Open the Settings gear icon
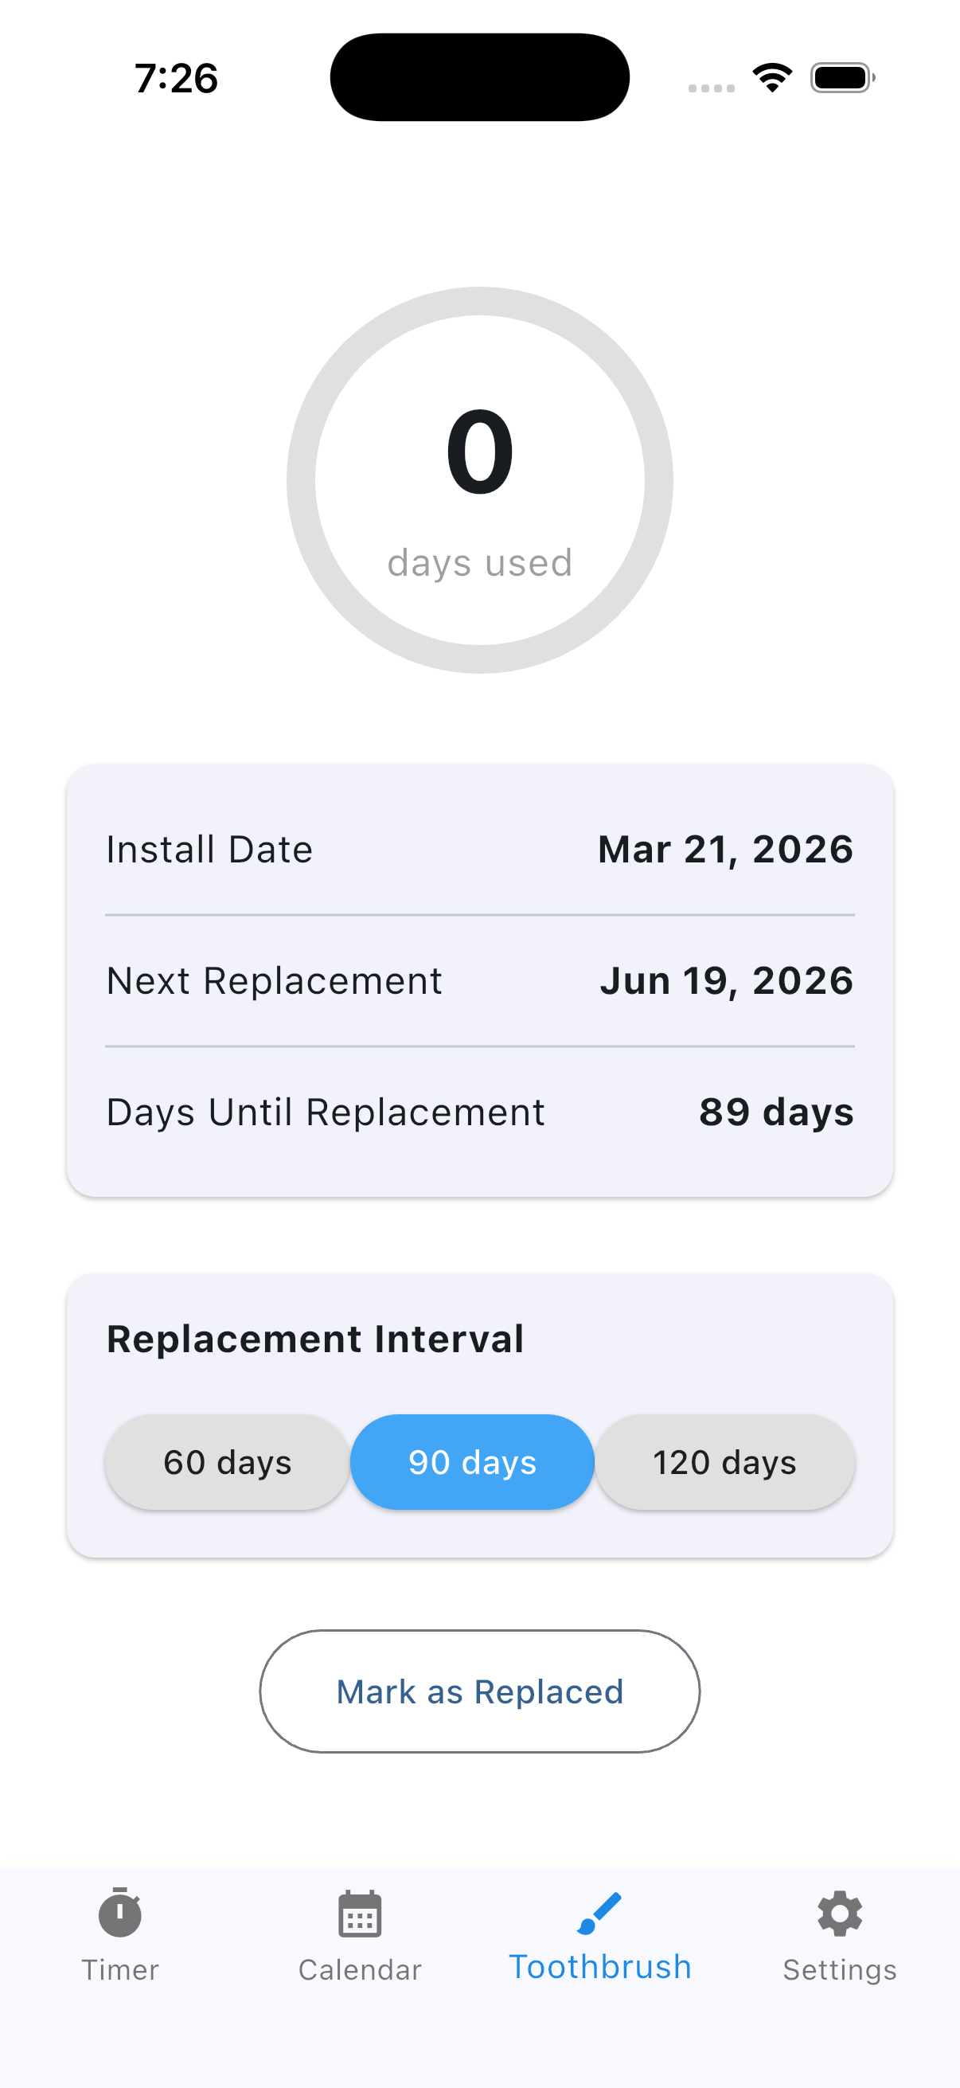This screenshot has width=960, height=2088. (840, 1914)
